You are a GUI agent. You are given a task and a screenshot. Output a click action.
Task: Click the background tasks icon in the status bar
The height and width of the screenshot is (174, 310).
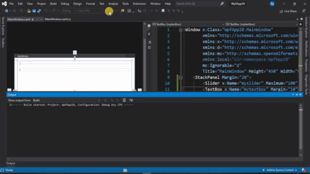[125, 170]
